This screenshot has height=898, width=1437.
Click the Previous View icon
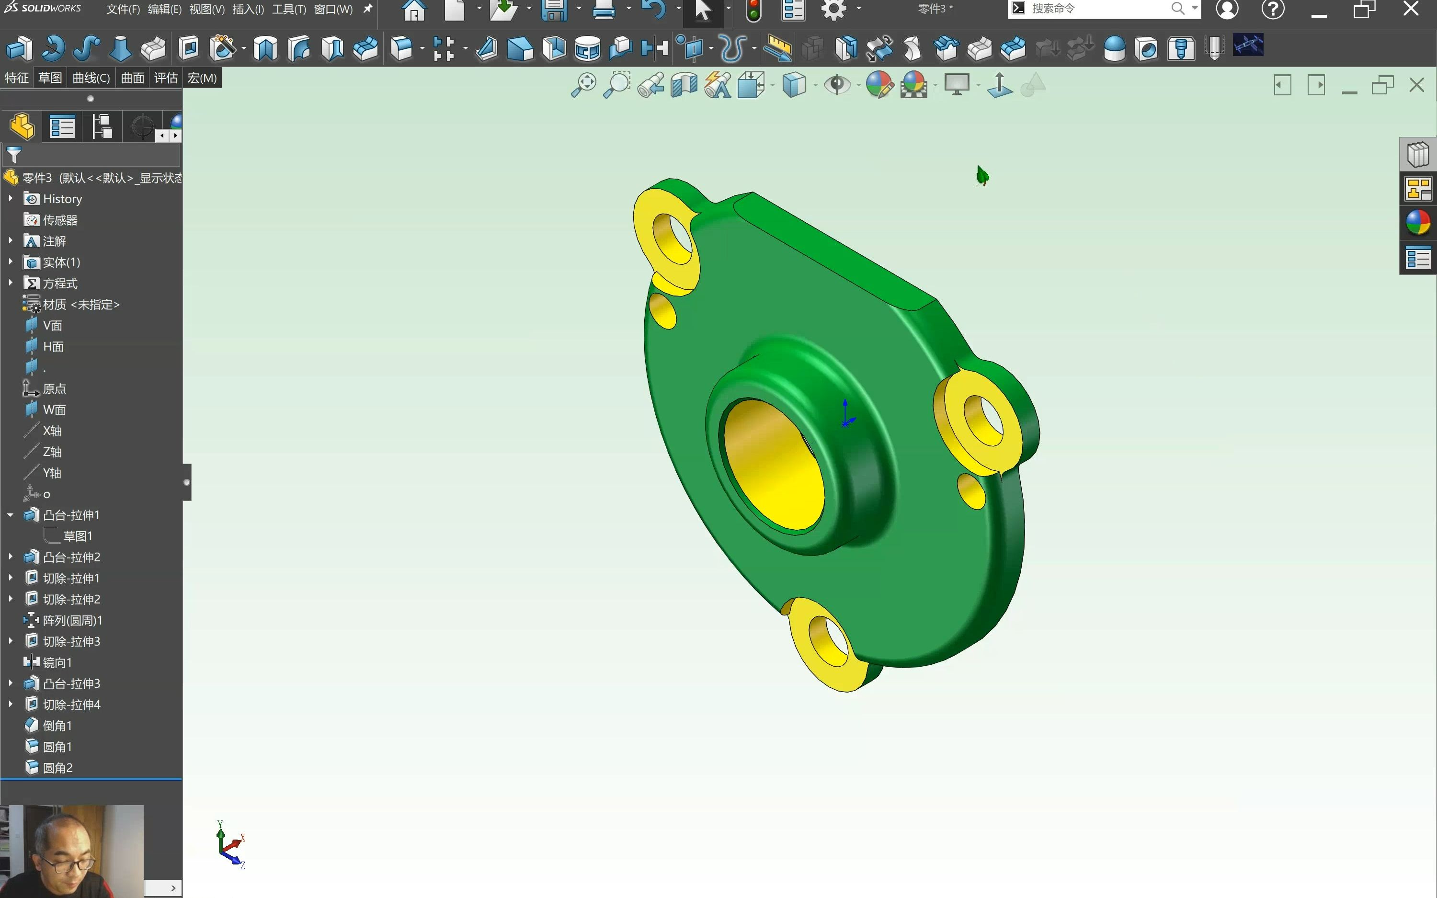tap(651, 85)
